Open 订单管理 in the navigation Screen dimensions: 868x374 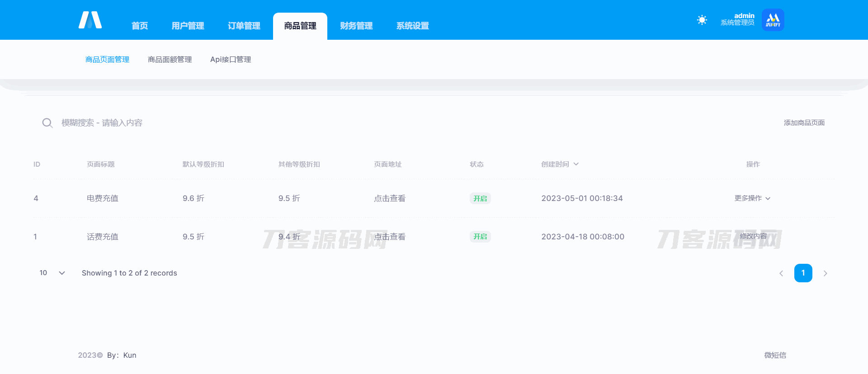(x=244, y=26)
